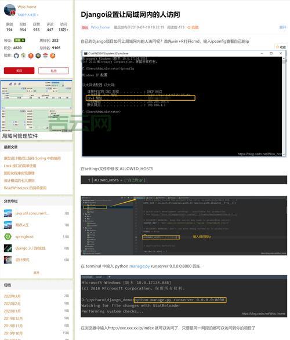The height and width of the screenshot is (340, 290).
Task: Open the article about Spring 中的使用
Action: click(x=32, y=158)
